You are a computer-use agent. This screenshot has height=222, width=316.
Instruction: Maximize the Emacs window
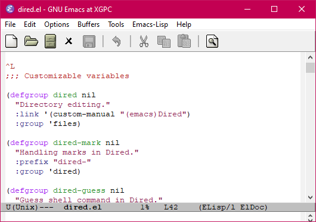point(274,9)
